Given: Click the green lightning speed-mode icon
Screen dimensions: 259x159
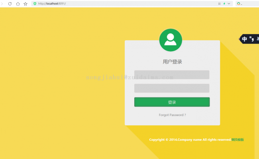Looking at the screenshot, I should click(224, 4).
